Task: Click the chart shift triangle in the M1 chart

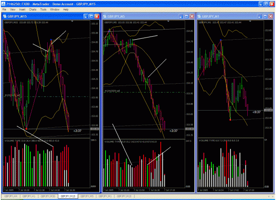Action: pos(250,21)
